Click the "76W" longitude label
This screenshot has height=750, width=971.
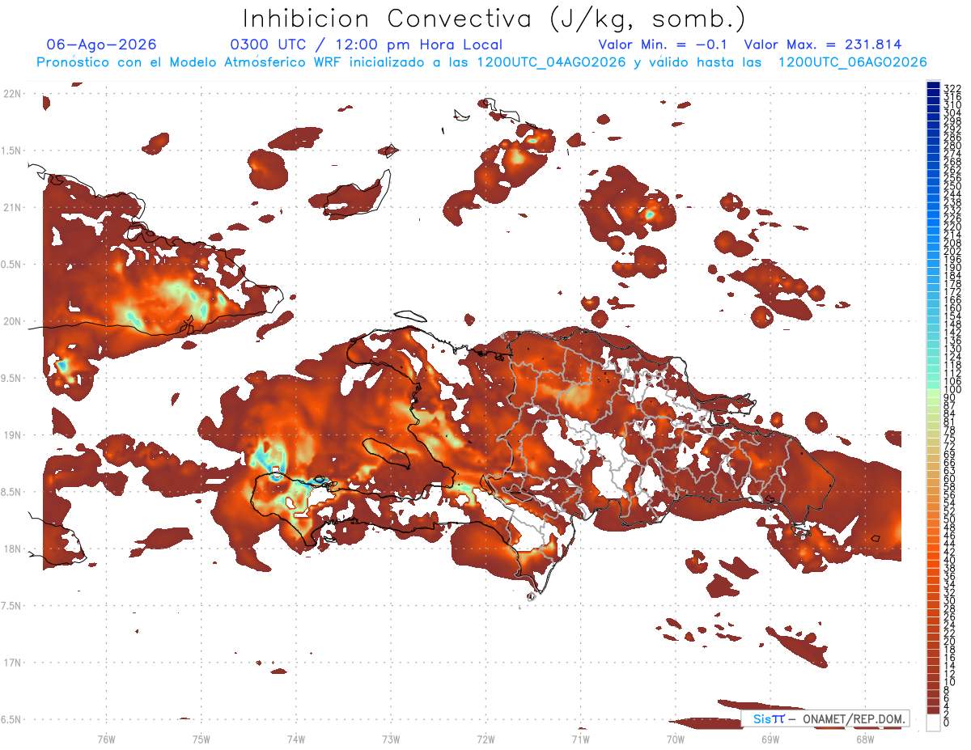(x=106, y=739)
